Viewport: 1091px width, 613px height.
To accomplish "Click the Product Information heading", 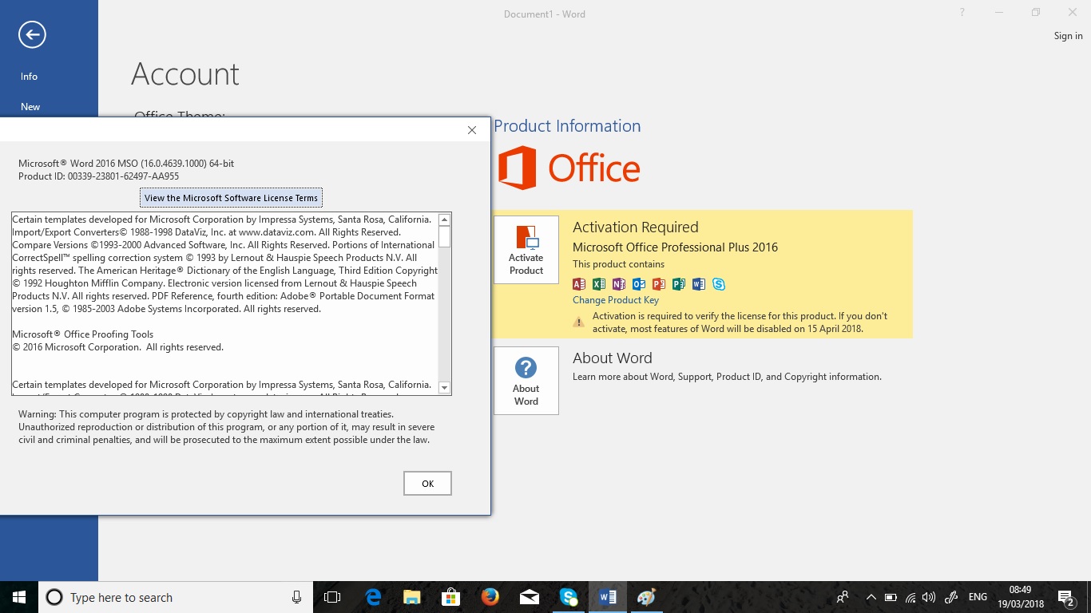I will pyautogui.click(x=567, y=126).
